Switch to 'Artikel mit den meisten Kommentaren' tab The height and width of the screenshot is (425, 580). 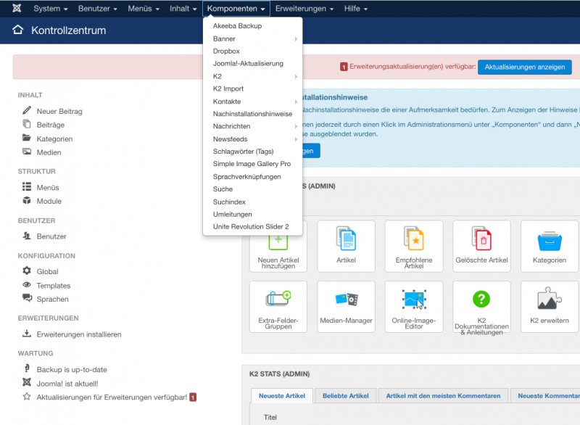443,396
